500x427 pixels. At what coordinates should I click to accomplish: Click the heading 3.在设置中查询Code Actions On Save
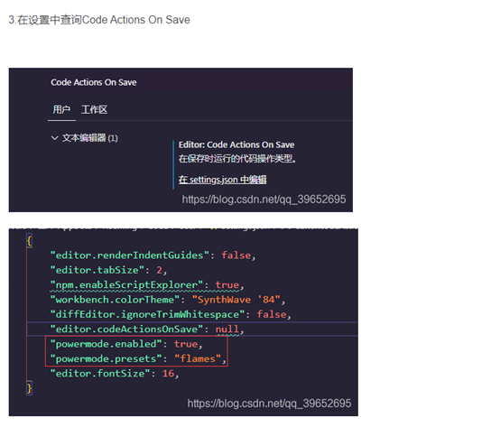tap(99, 20)
